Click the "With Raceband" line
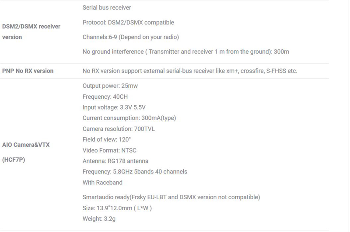Image resolution: width=350 pixels, height=232 pixels. (102, 182)
